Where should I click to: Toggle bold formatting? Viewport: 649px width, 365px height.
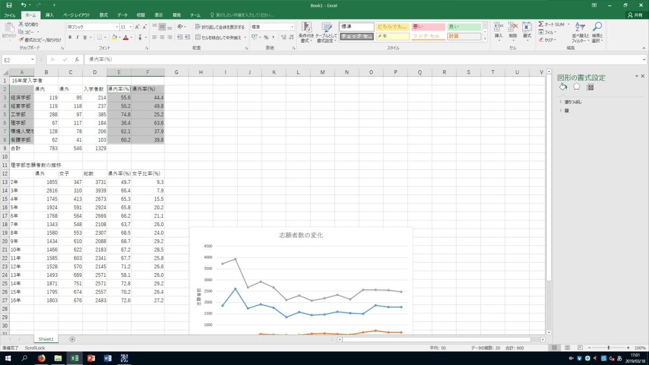[70, 37]
